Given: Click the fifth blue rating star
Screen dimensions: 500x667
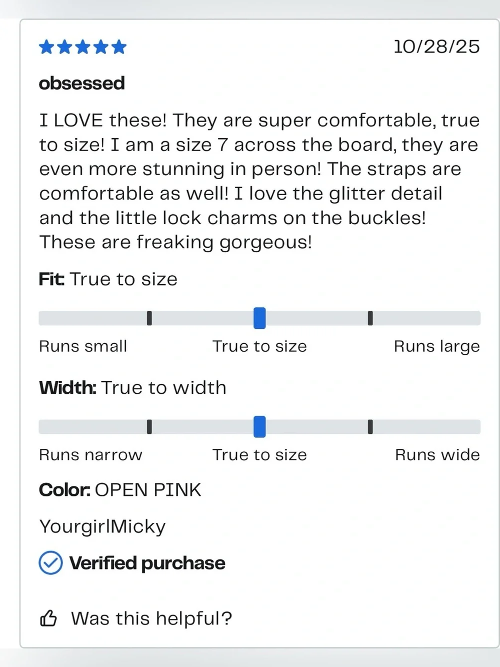Looking at the screenshot, I should [119, 47].
